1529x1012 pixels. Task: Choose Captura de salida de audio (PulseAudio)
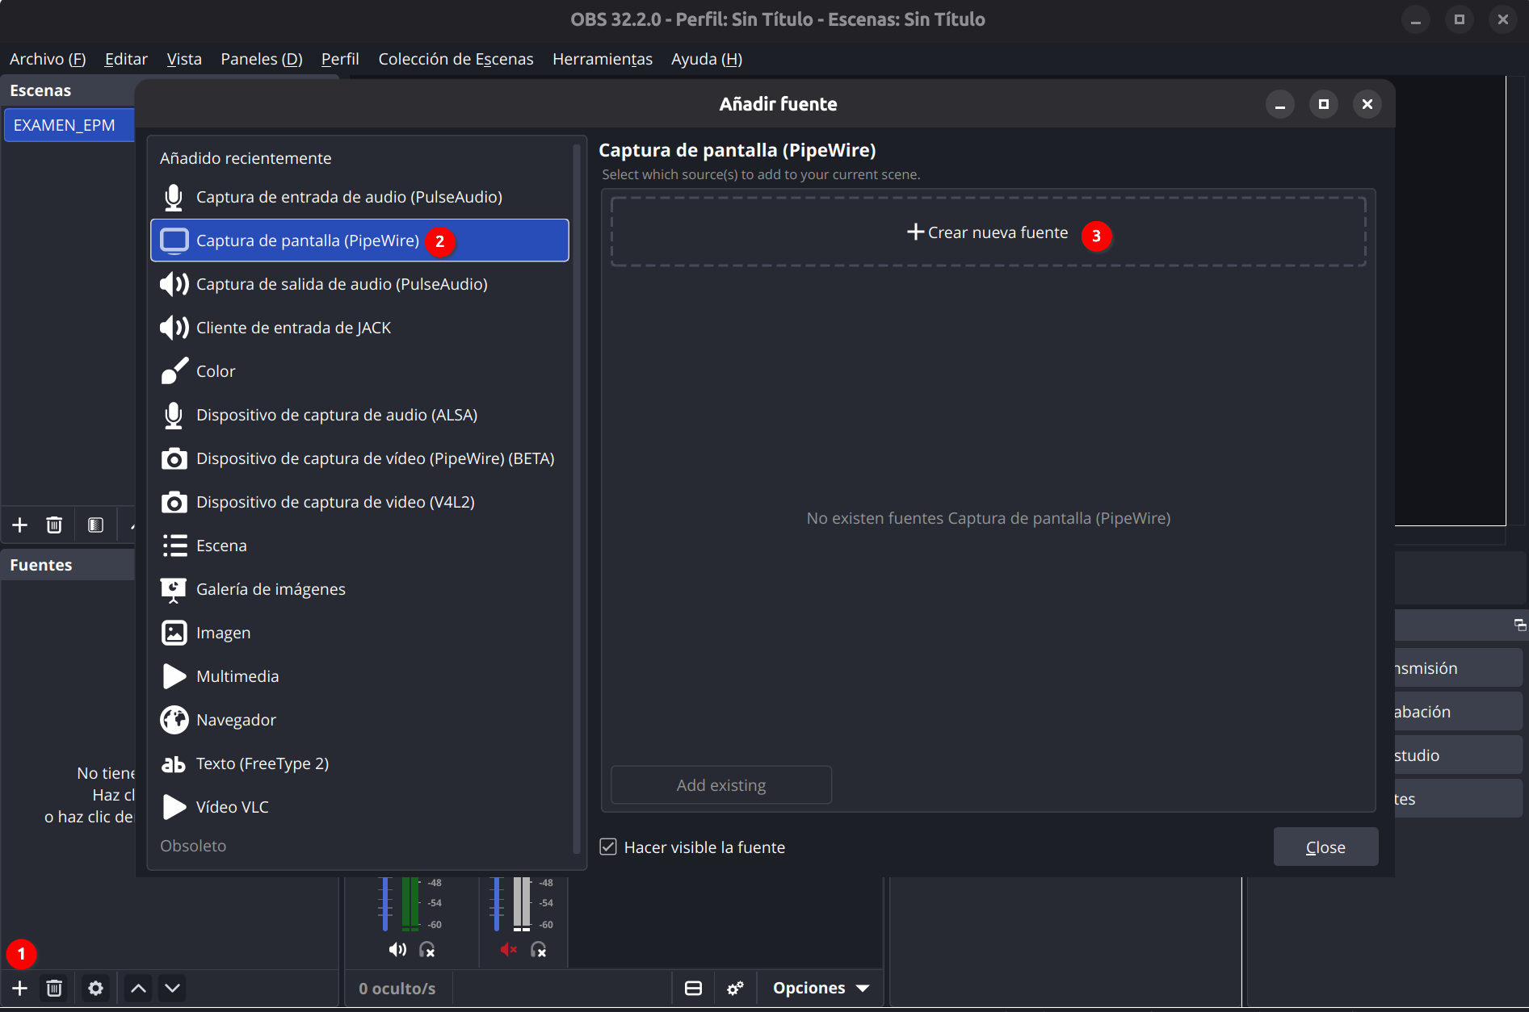point(359,284)
